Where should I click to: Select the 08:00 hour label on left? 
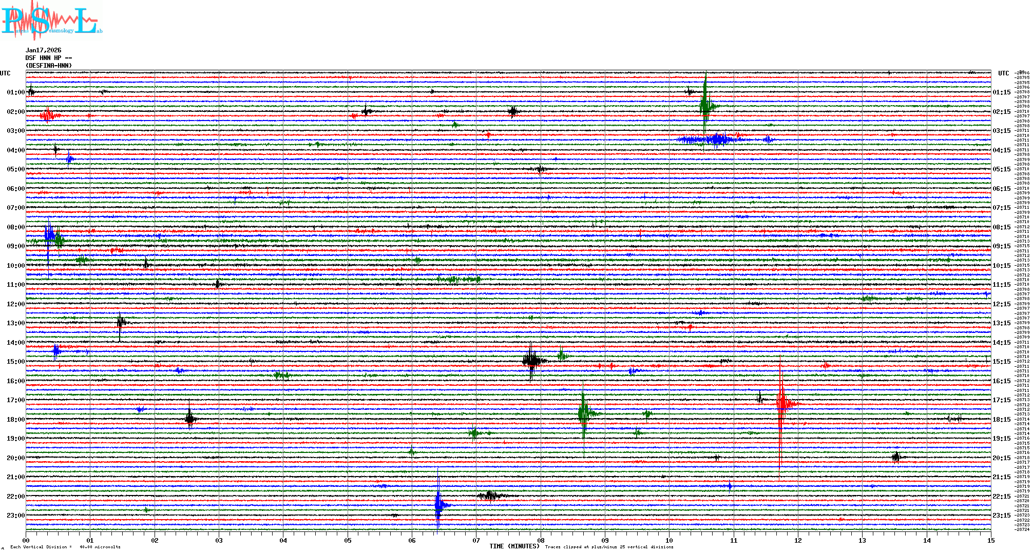[15, 227]
